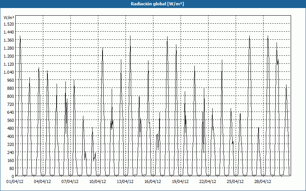306x191 pixels.
Task: Click the 25/04/12 date label
Action: click(x=235, y=181)
